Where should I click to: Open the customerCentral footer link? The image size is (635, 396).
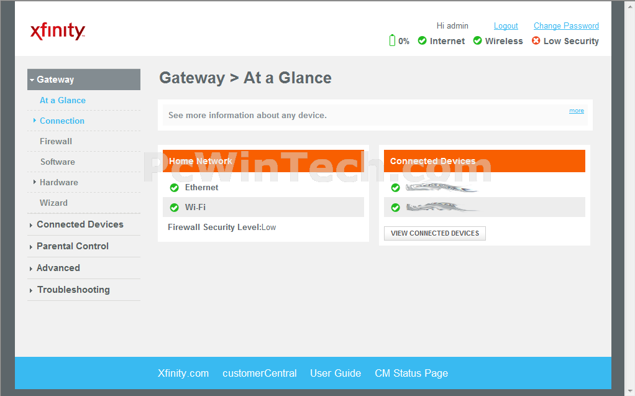click(260, 373)
